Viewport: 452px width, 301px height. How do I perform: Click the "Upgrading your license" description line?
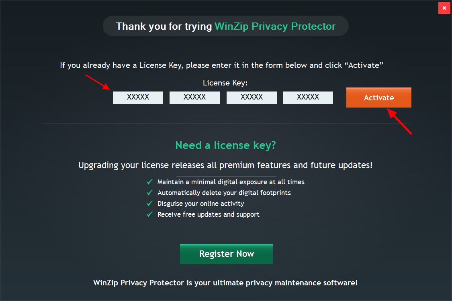tap(225, 165)
